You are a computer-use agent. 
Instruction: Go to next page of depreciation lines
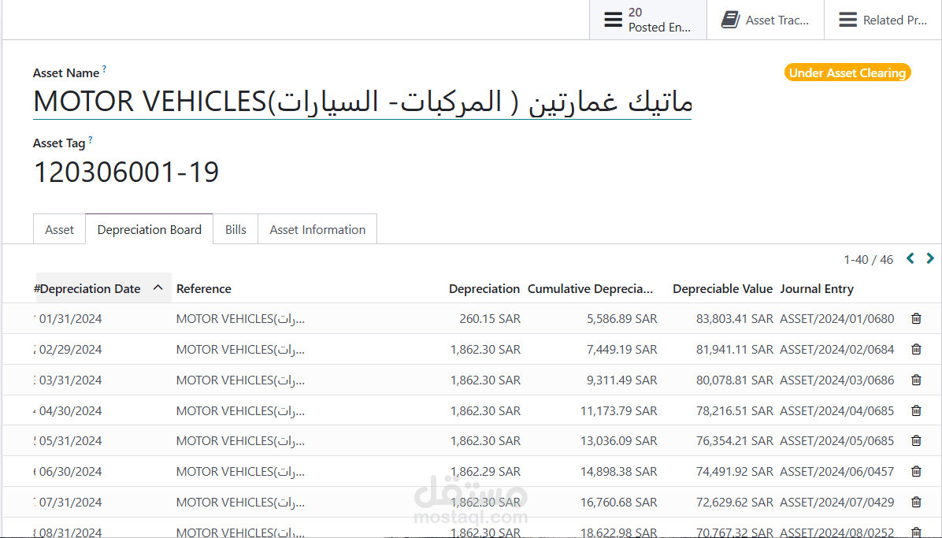pos(930,258)
